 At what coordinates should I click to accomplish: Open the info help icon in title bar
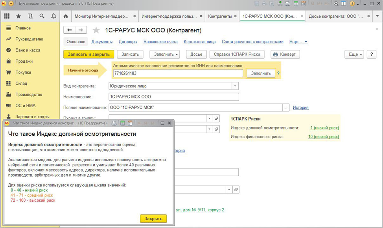point(352,4)
